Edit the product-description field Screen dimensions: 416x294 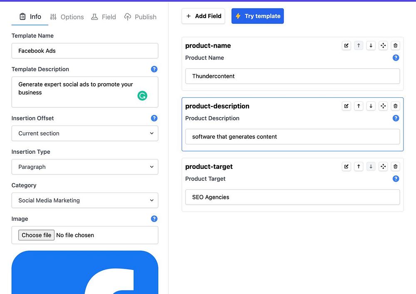(x=346, y=106)
